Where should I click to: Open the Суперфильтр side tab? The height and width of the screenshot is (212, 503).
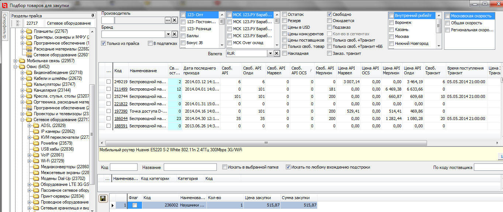4,26
